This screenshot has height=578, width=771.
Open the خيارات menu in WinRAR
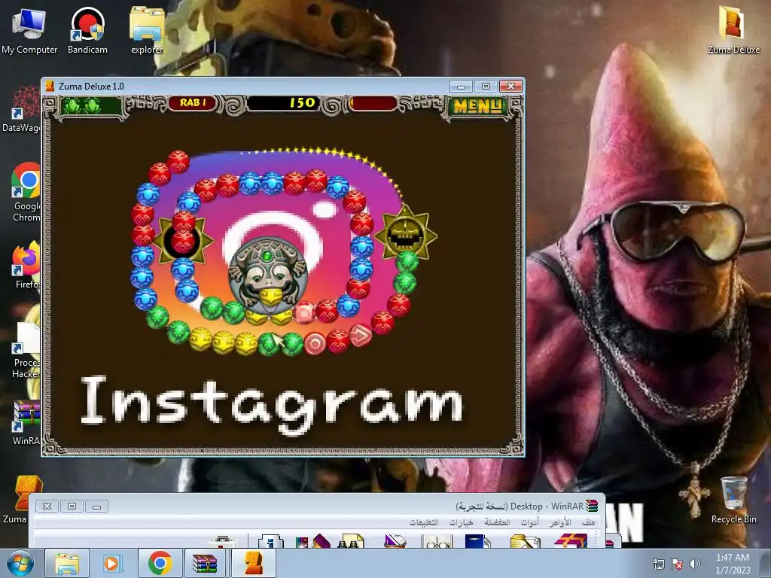tap(462, 522)
